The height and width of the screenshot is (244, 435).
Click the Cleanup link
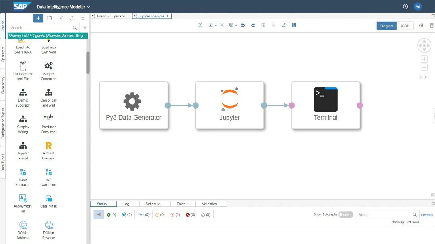coord(426,215)
